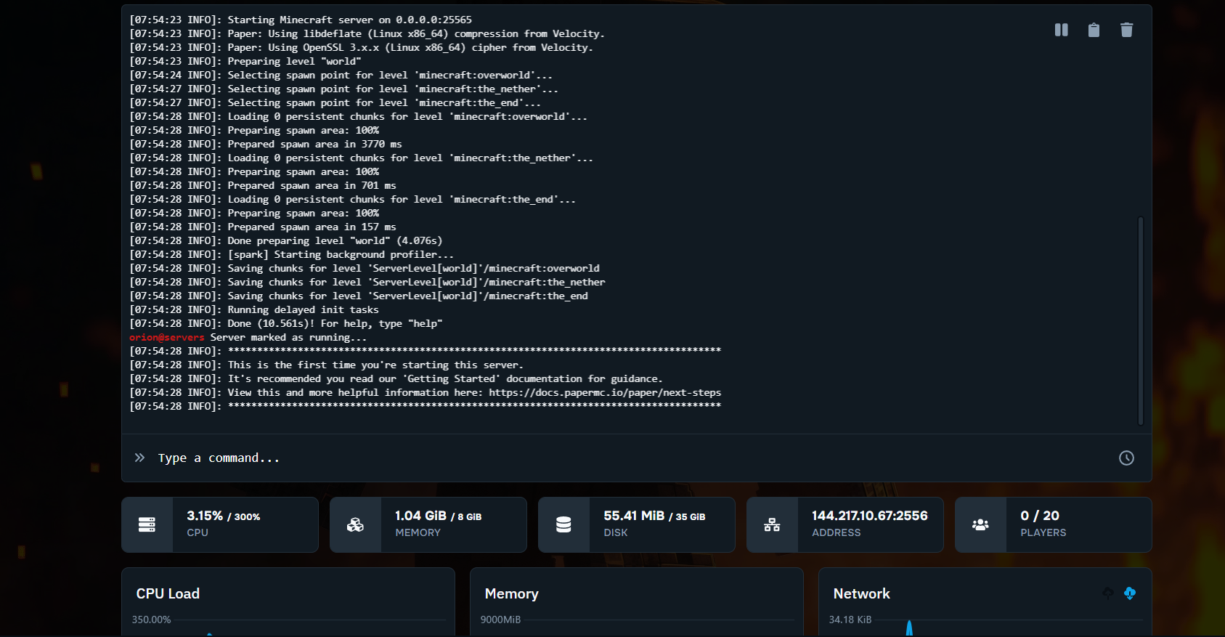Select the server address 144.217.10.67:2556
The width and height of the screenshot is (1225, 637).
869,516
